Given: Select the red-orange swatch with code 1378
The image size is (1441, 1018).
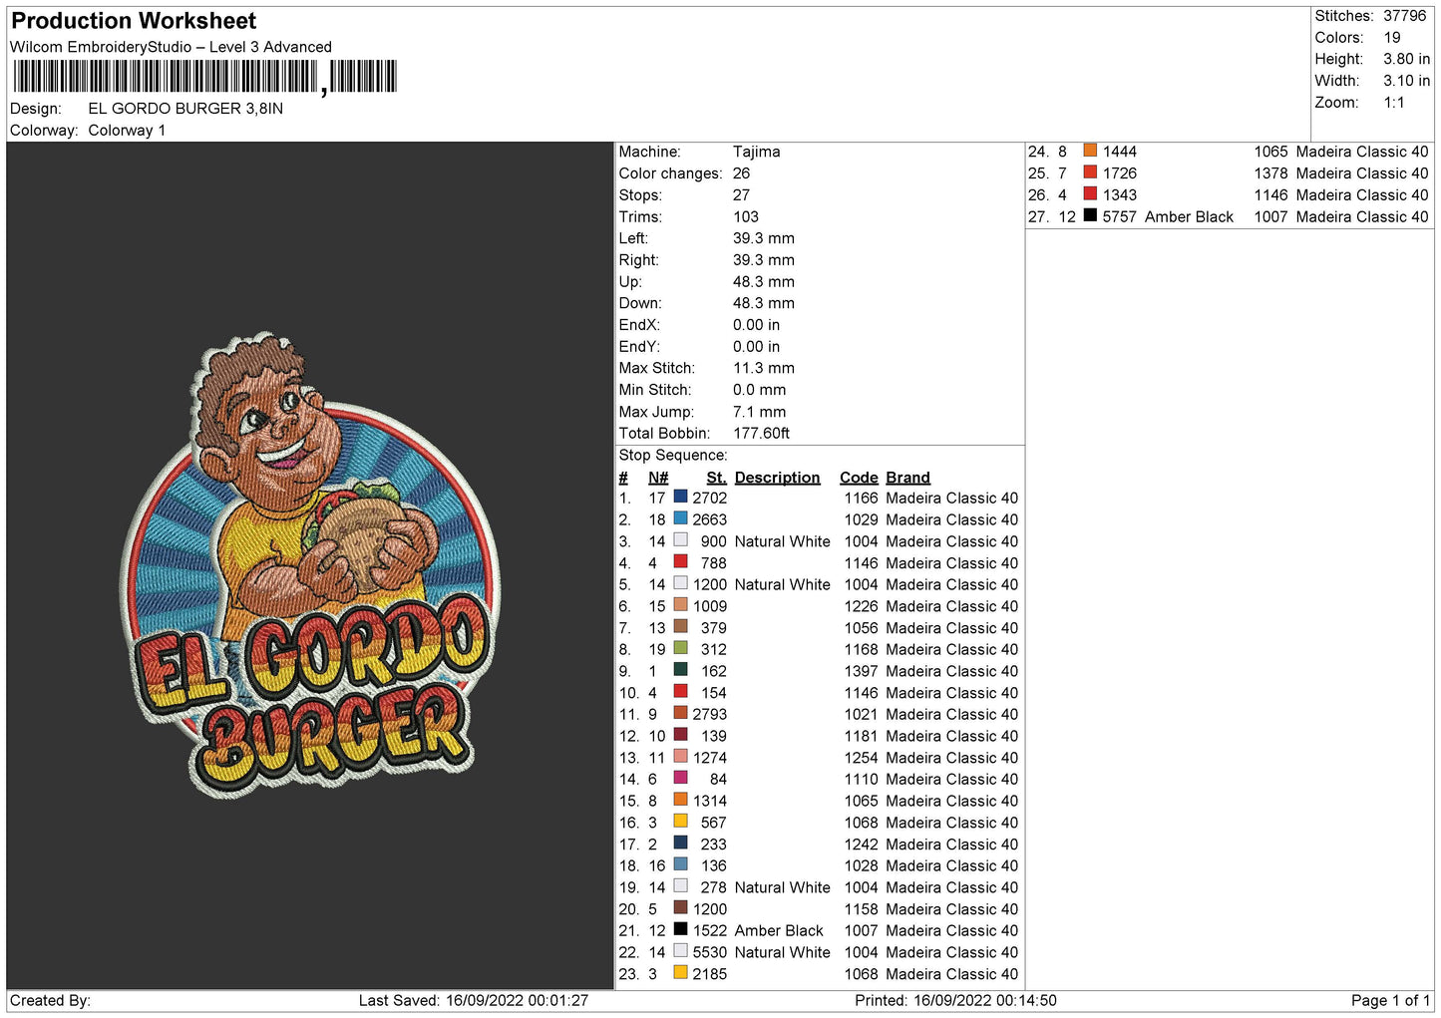Looking at the screenshot, I should click(x=1090, y=172).
